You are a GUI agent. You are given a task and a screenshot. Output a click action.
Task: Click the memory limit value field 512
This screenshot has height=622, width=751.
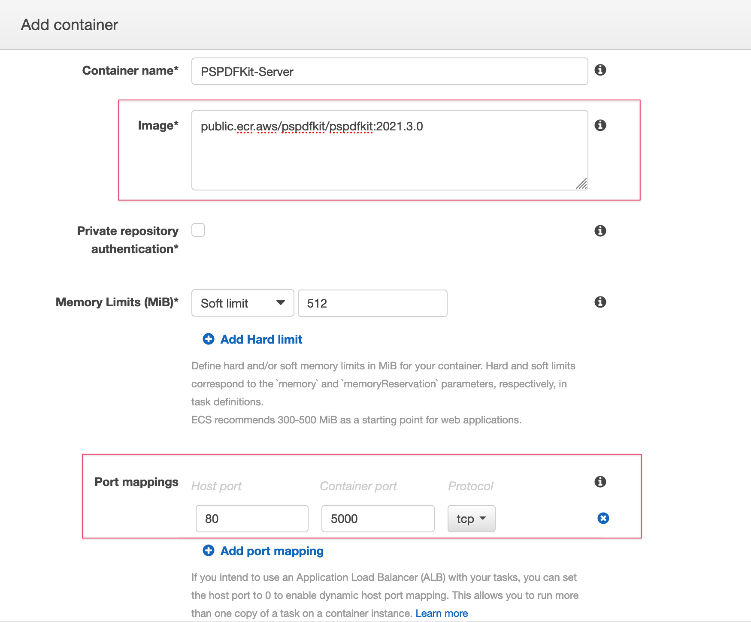tap(372, 303)
